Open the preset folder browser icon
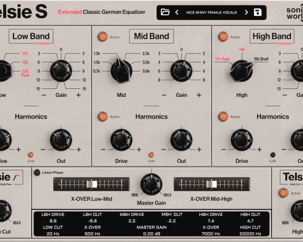The height and width of the screenshot is (242, 303). tap(165, 12)
